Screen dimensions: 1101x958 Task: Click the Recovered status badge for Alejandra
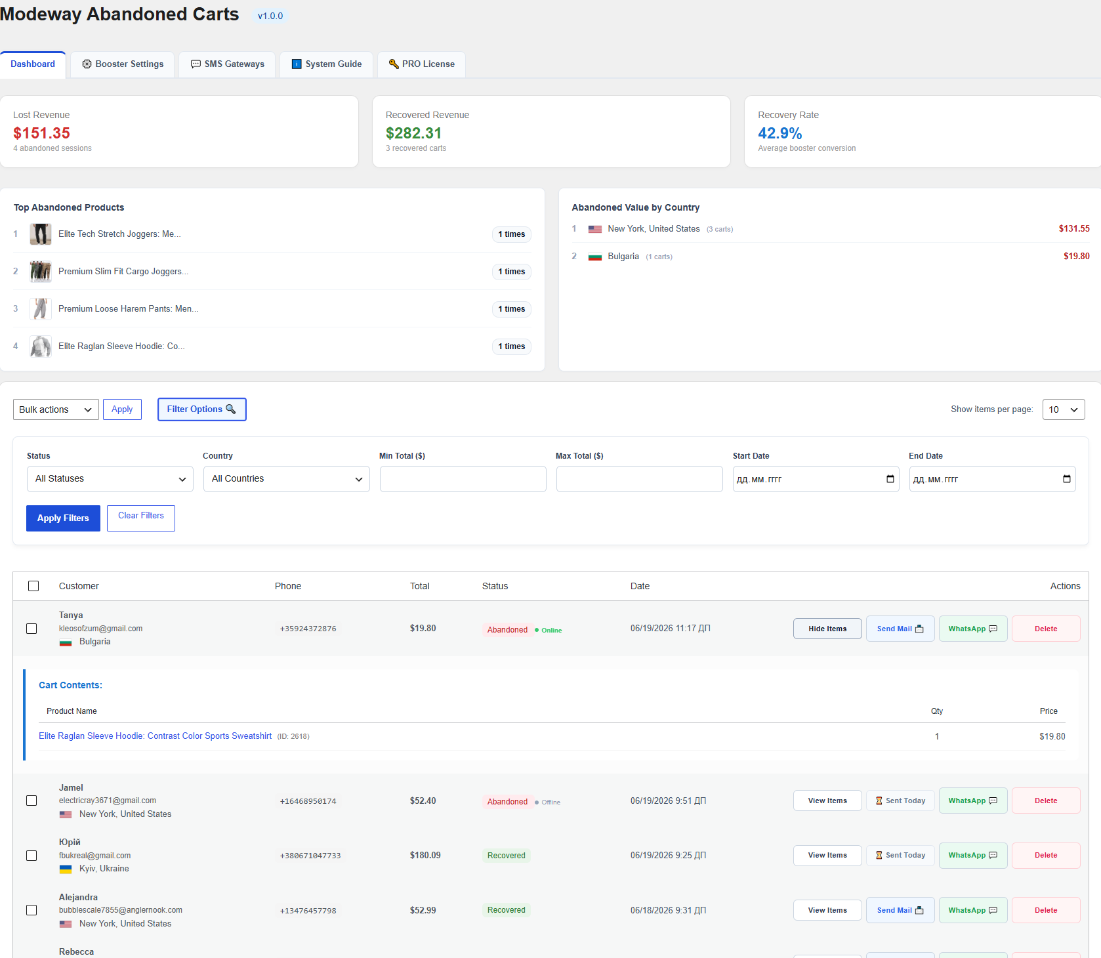(506, 910)
